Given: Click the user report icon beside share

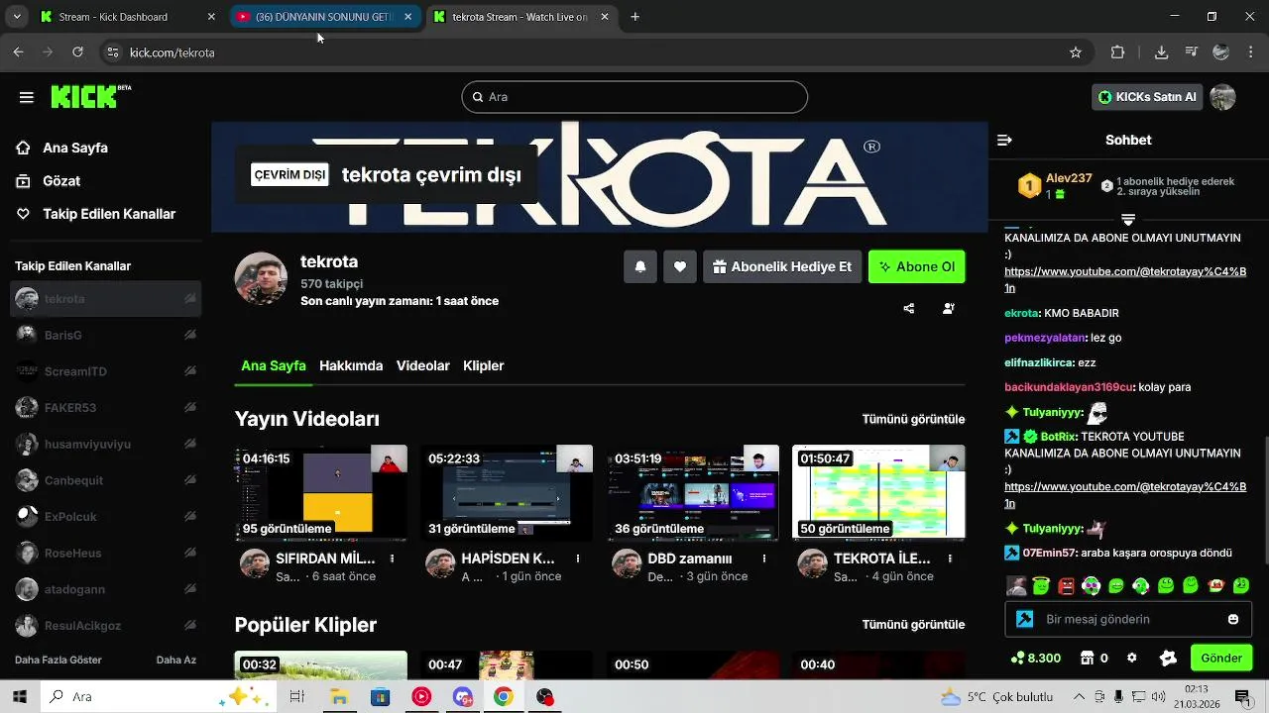Looking at the screenshot, I should 949,309.
